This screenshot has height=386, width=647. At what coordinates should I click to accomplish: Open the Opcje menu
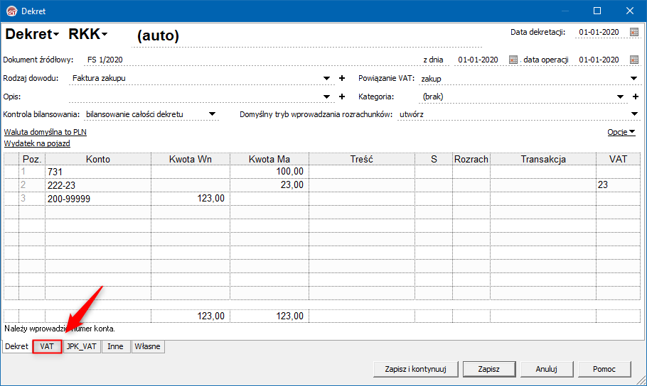click(621, 132)
